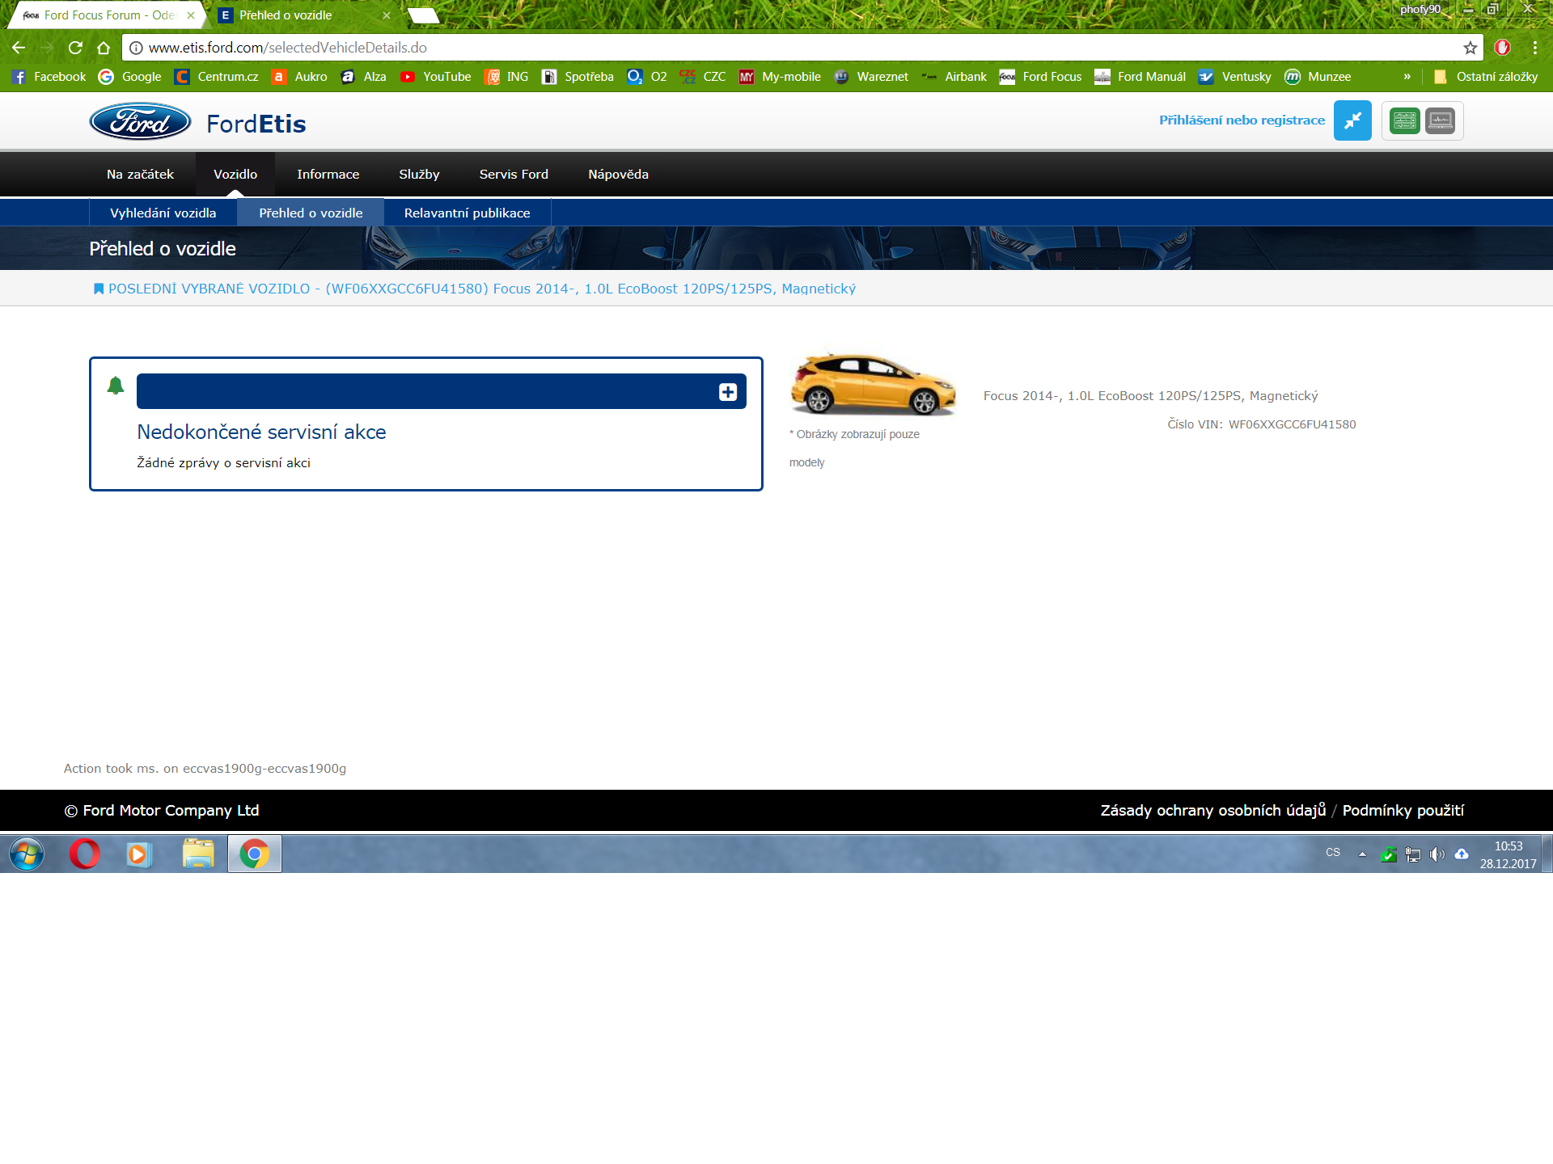Click the gray monitor view icon
Viewport: 1553px width, 1164px height.
point(1440,121)
